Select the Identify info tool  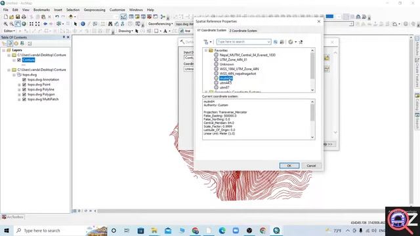[x=83, y=24]
